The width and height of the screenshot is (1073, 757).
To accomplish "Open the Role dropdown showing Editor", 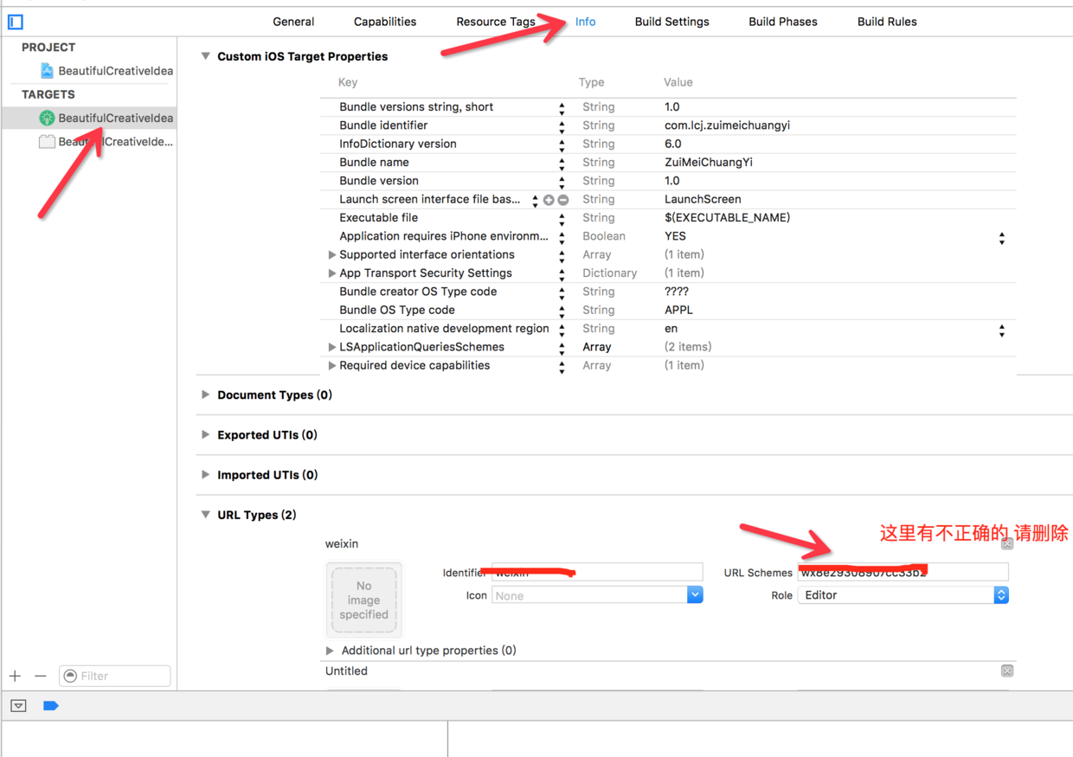I will [903, 595].
